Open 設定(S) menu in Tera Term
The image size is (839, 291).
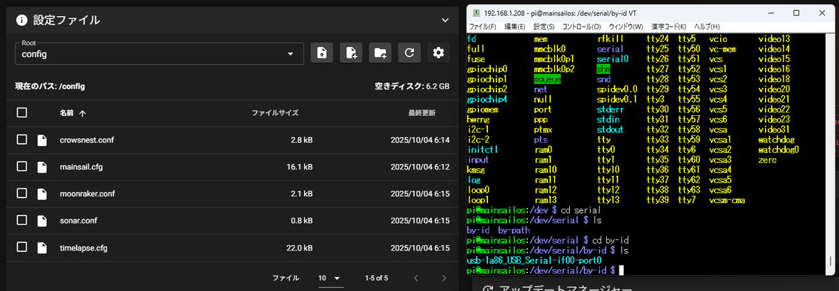pos(544,27)
